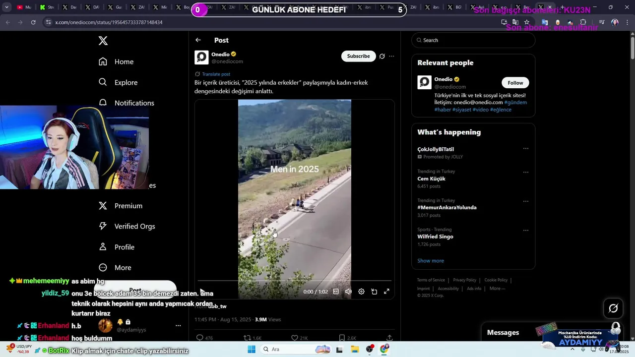The height and width of the screenshot is (357, 635).
Task: Go back in browser history
Action: [x=7, y=22]
